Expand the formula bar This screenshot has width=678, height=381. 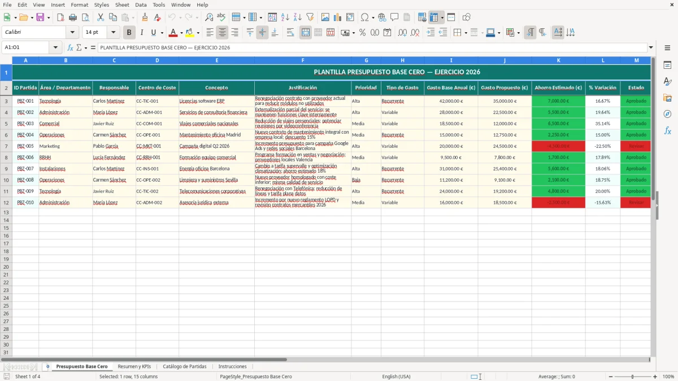pyautogui.click(x=651, y=47)
